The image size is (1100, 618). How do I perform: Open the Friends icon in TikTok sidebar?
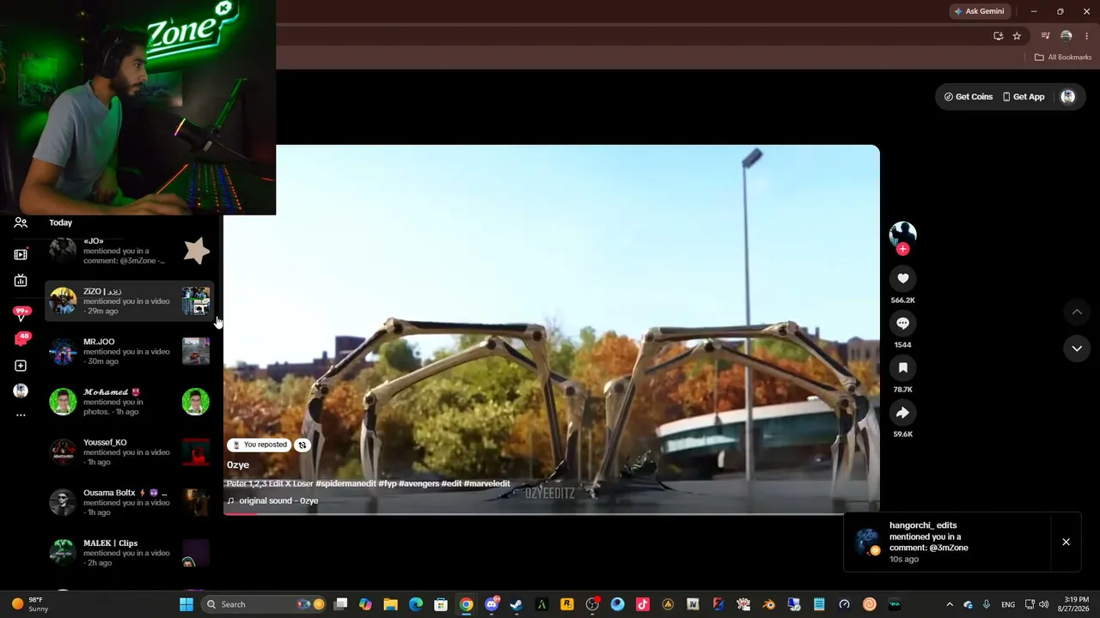click(x=21, y=222)
